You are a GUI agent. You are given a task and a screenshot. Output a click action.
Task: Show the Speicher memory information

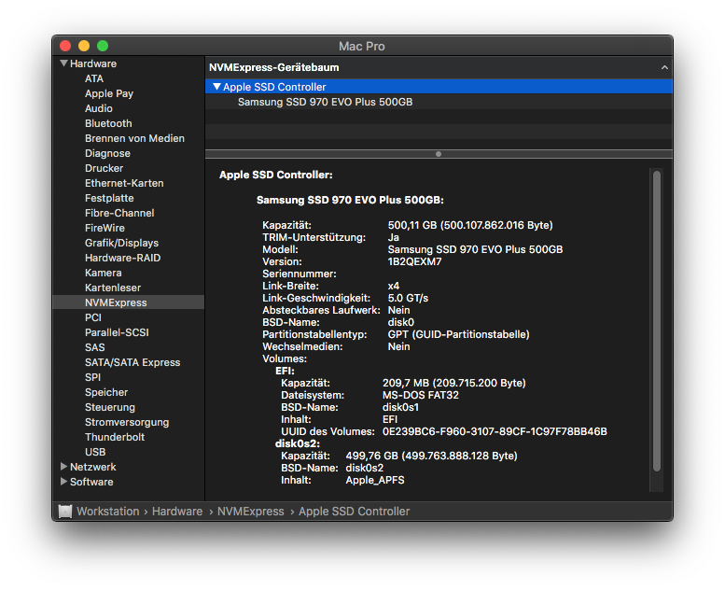tap(106, 392)
